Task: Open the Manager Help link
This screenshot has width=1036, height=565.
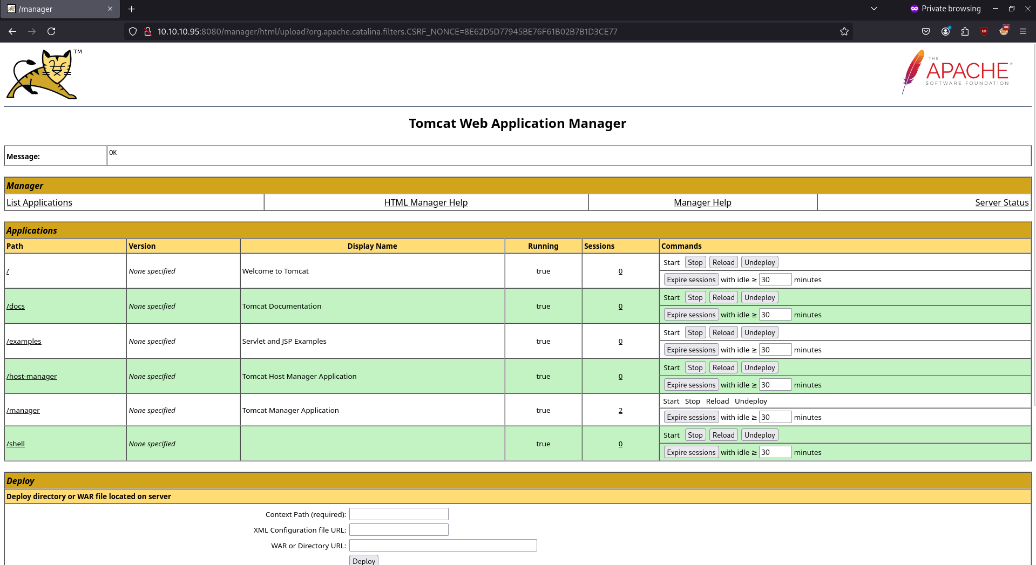Action: pos(702,202)
